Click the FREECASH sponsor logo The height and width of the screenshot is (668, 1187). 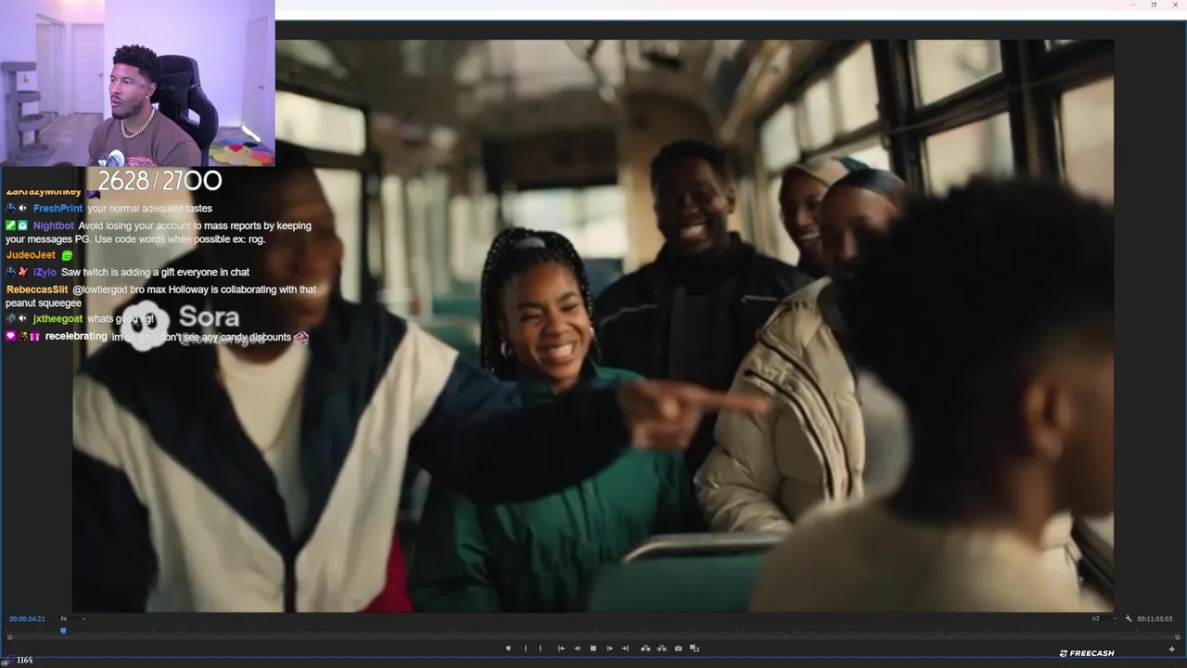click(1087, 653)
